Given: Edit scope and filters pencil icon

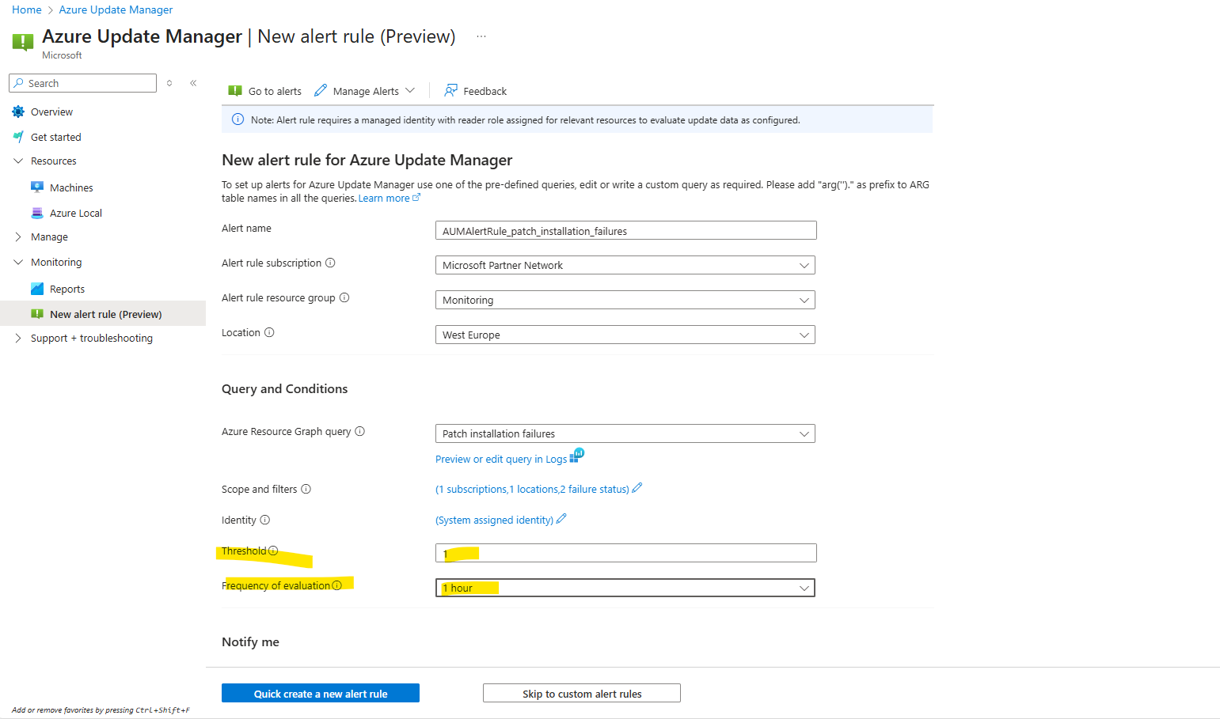Looking at the screenshot, I should 637,488.
